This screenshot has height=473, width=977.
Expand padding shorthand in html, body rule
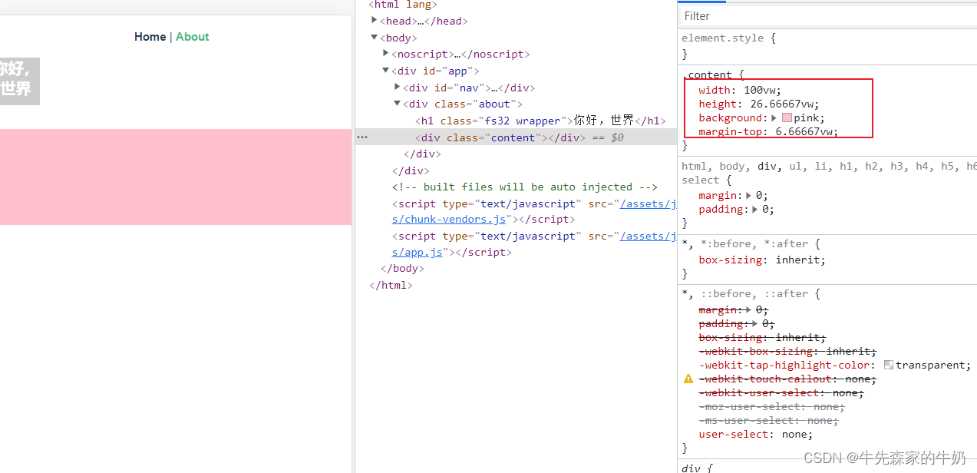click(755, 210)
